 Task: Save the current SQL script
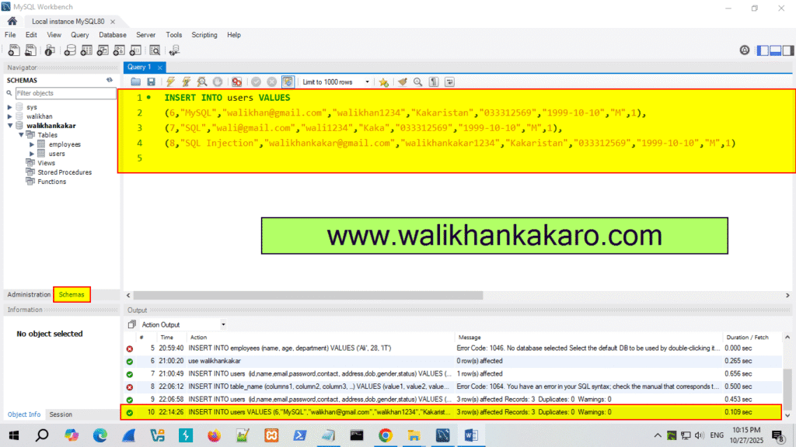[151, 81]
